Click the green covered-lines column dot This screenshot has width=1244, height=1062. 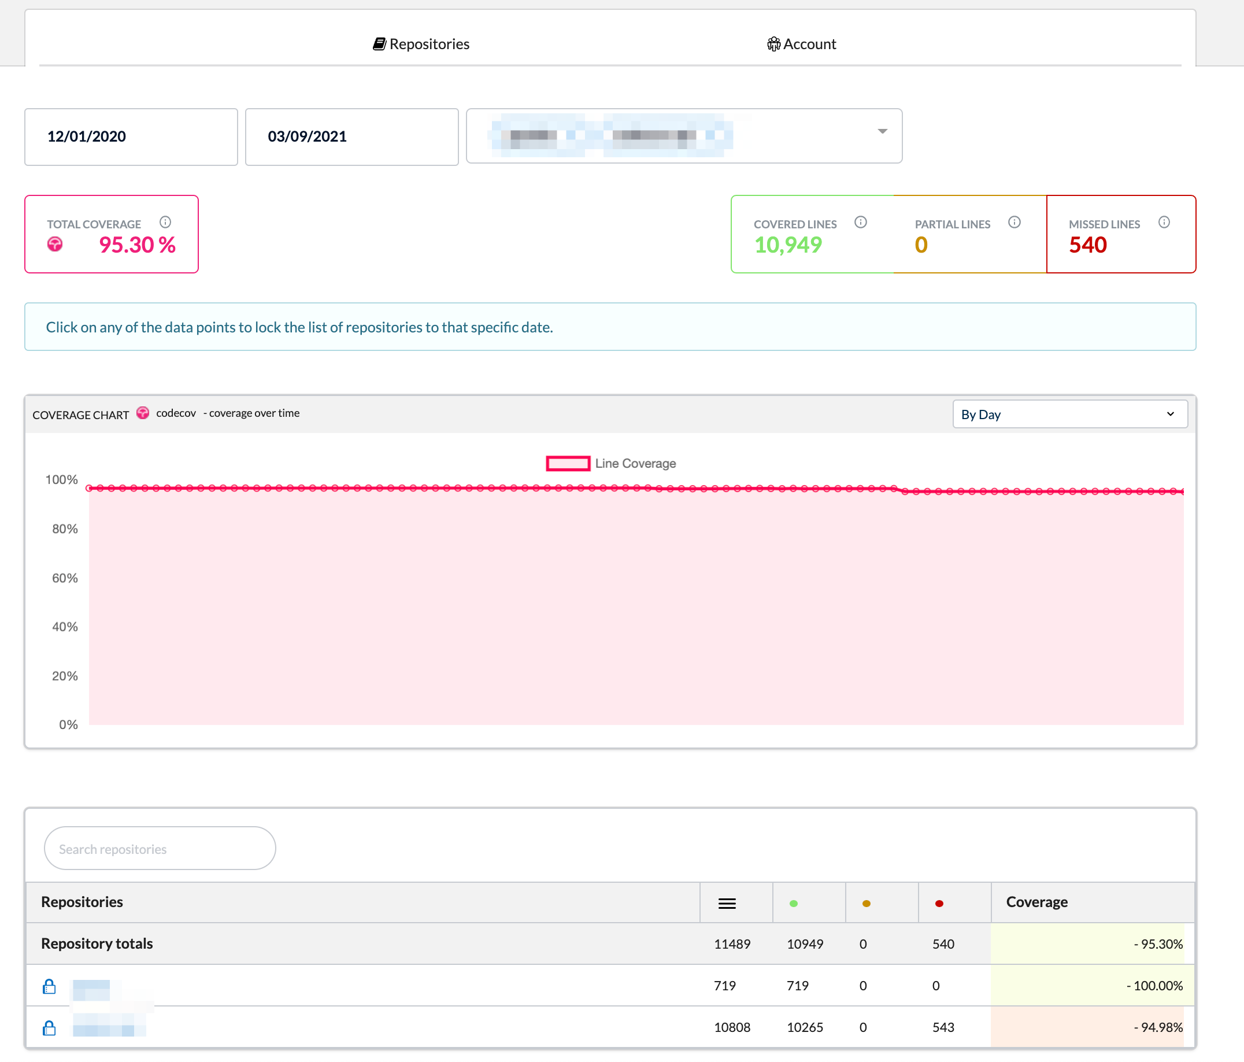tap(793, 904)
